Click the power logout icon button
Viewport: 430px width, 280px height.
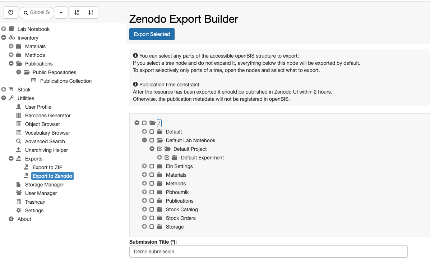point(11,13)
